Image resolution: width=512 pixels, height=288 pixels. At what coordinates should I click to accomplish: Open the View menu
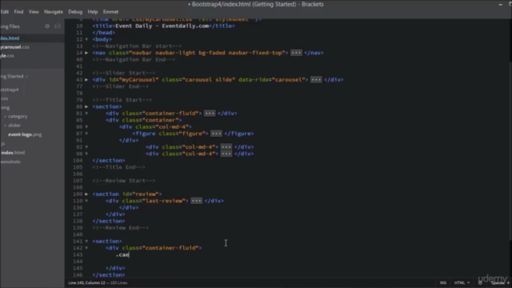pyautogui.click(x=34, y=12)
